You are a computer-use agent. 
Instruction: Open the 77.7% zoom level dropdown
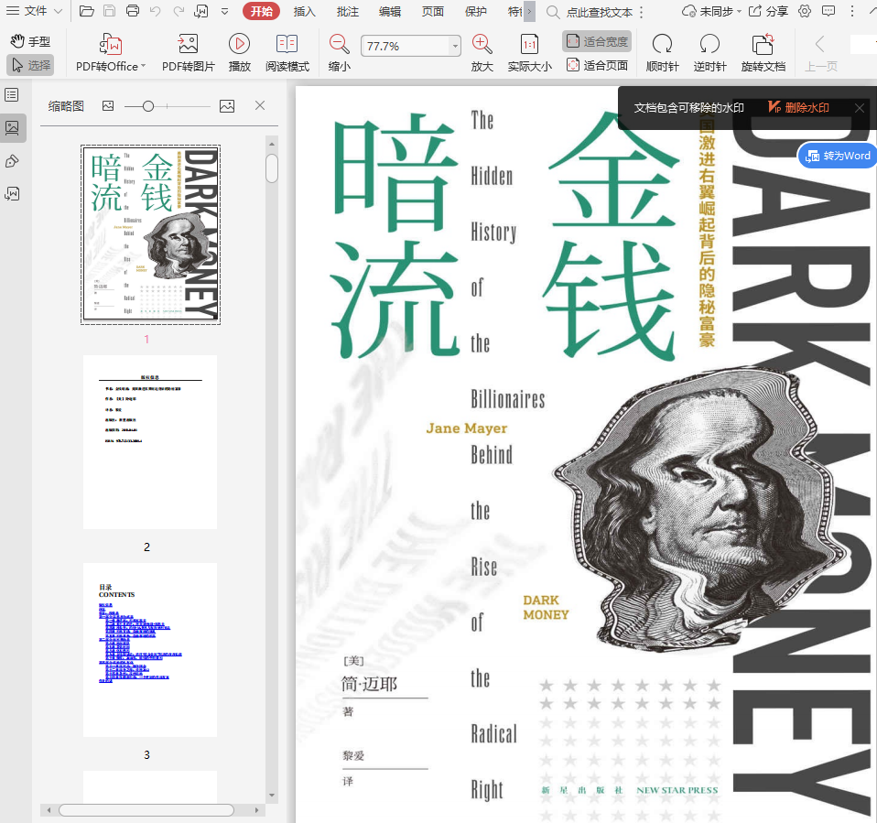[455, 46]
